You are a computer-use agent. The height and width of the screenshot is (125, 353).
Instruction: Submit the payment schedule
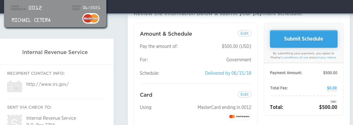click(304, 39)
